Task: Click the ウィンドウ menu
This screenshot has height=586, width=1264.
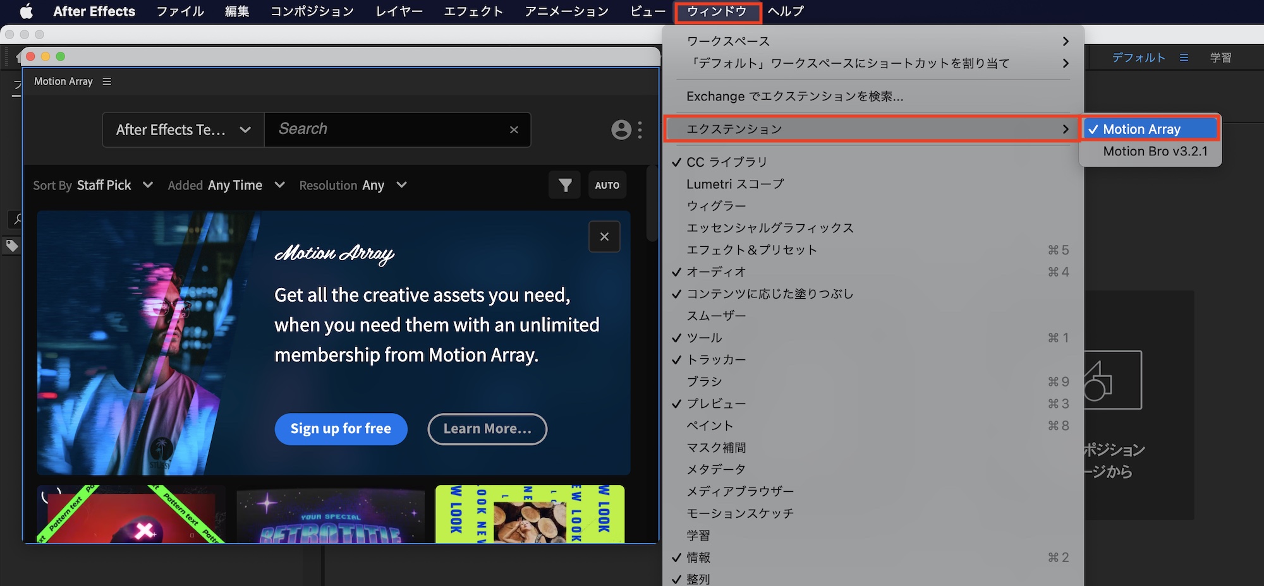Action: coord(717,11)
